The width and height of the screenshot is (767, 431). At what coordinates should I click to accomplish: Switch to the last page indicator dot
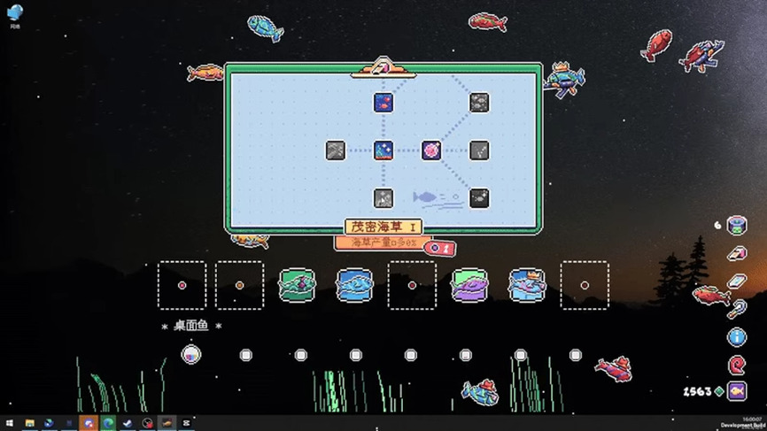click(576, 355)
